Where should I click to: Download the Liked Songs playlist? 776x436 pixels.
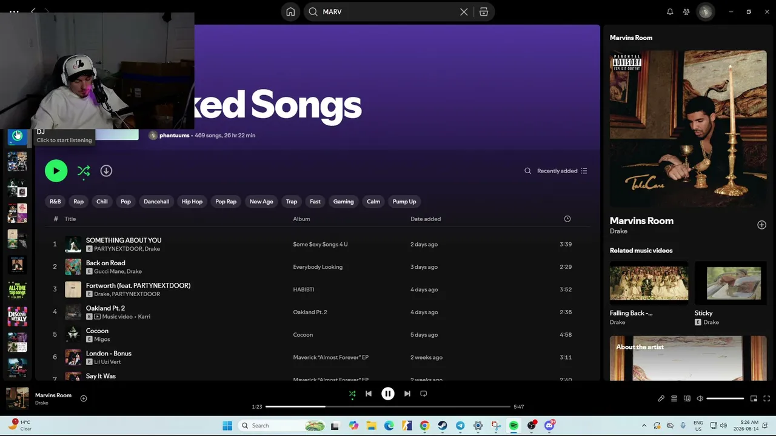pyautogui.click(x=106, y=171)
